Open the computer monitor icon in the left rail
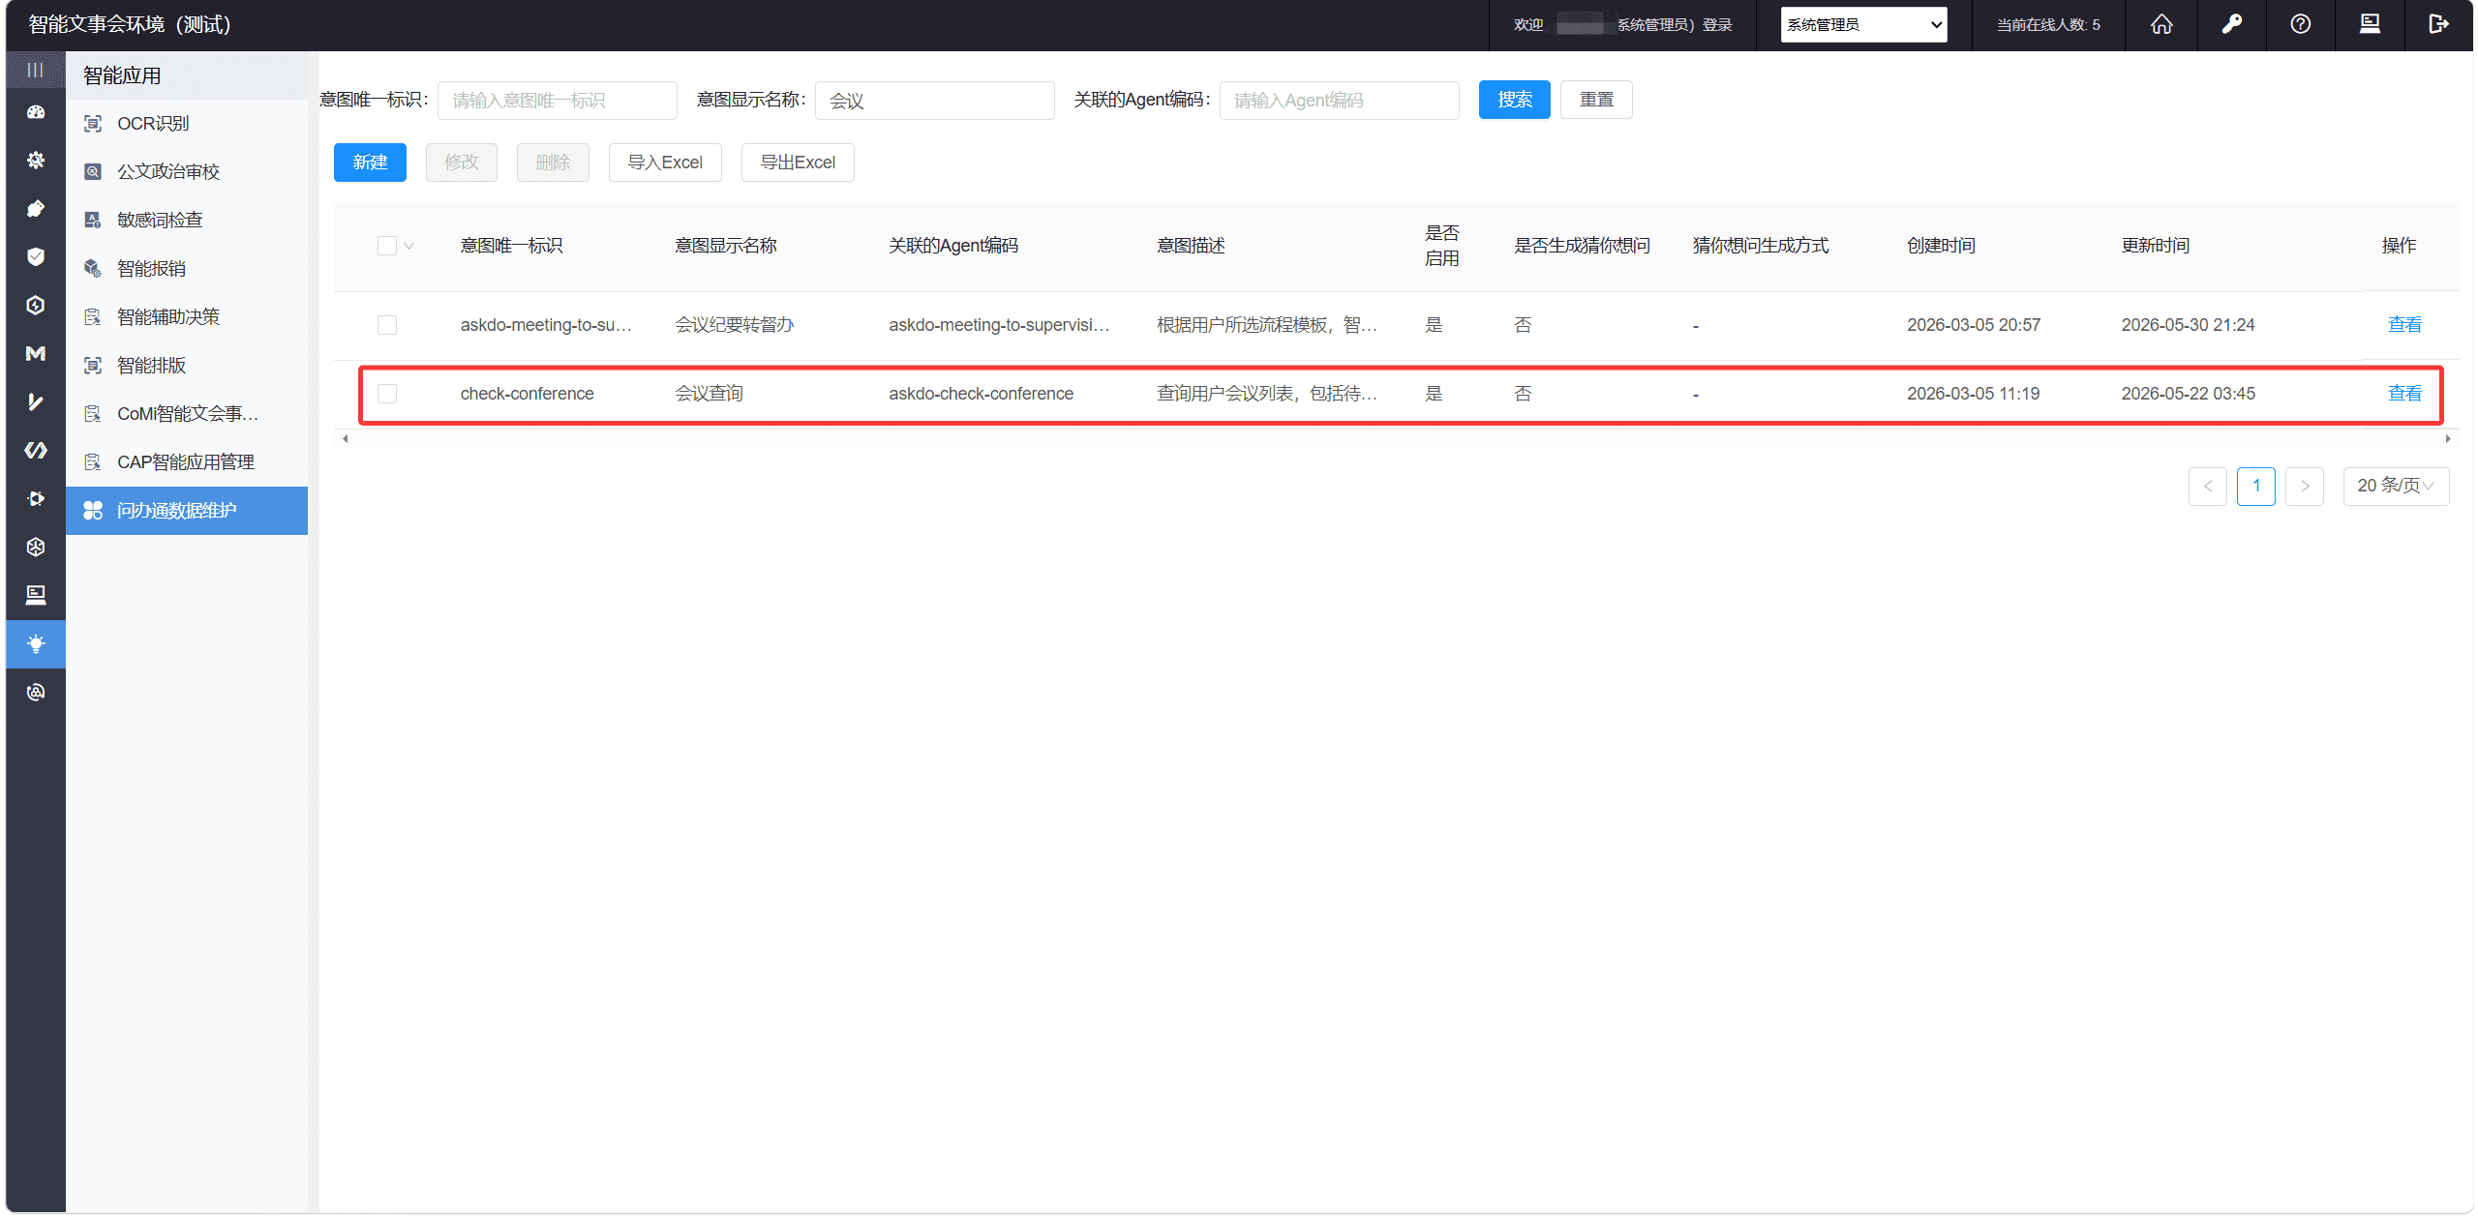Screen dimensions: 2478x1216 [x=36, y=596]
